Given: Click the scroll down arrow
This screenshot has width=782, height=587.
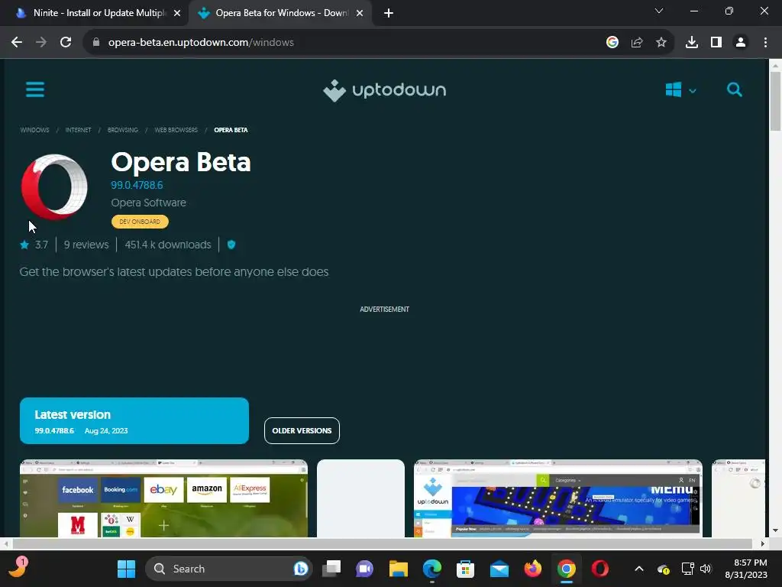Looking at the screenshot, I should click(775, 530).
